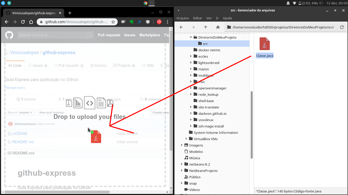
Task: Click Chrome's reload page button
Action: tap(23, 22)
